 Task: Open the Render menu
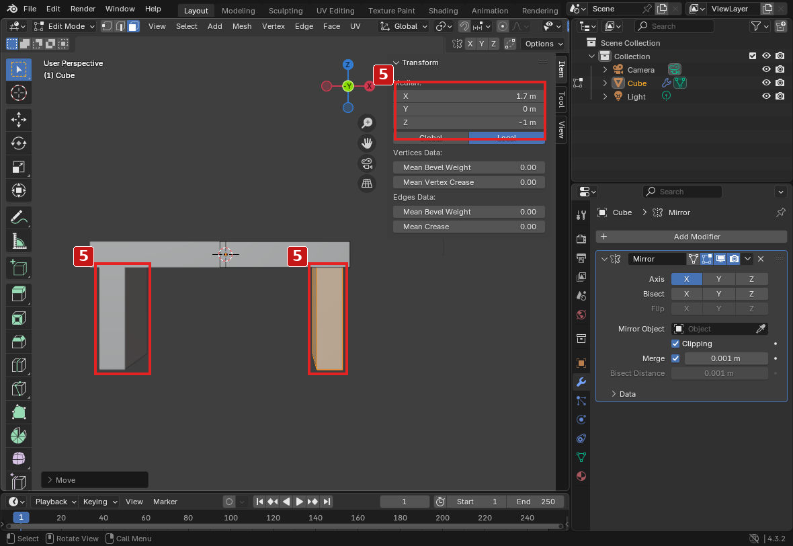coord(83,9)
